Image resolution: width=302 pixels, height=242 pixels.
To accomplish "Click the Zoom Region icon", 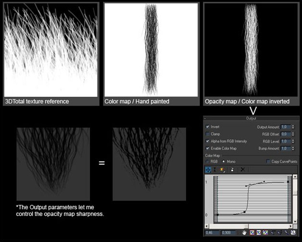I will (x=293, y=232).
